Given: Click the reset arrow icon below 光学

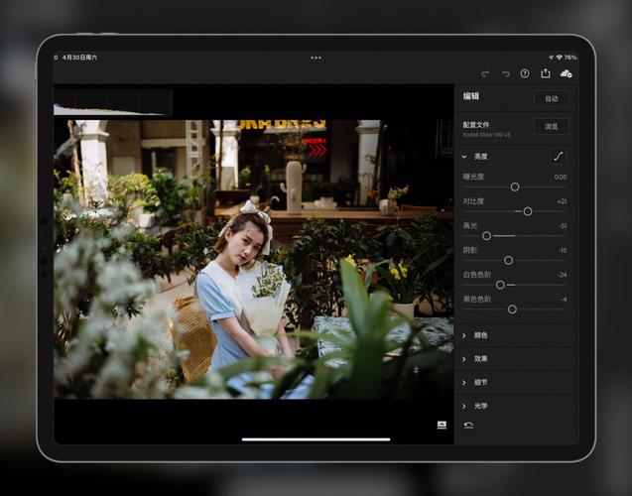Looking at the screenshot, I should [468, 425].
